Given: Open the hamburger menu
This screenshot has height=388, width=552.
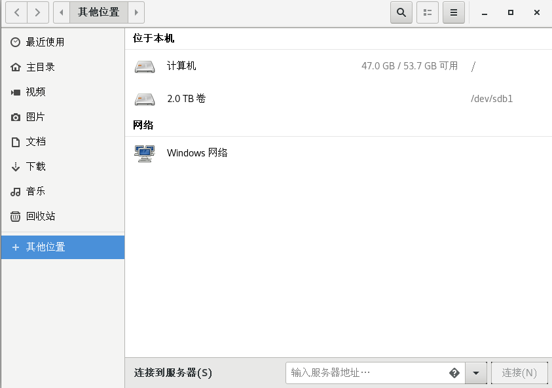Looking at the screenshot, I should (x=453, y=12).
